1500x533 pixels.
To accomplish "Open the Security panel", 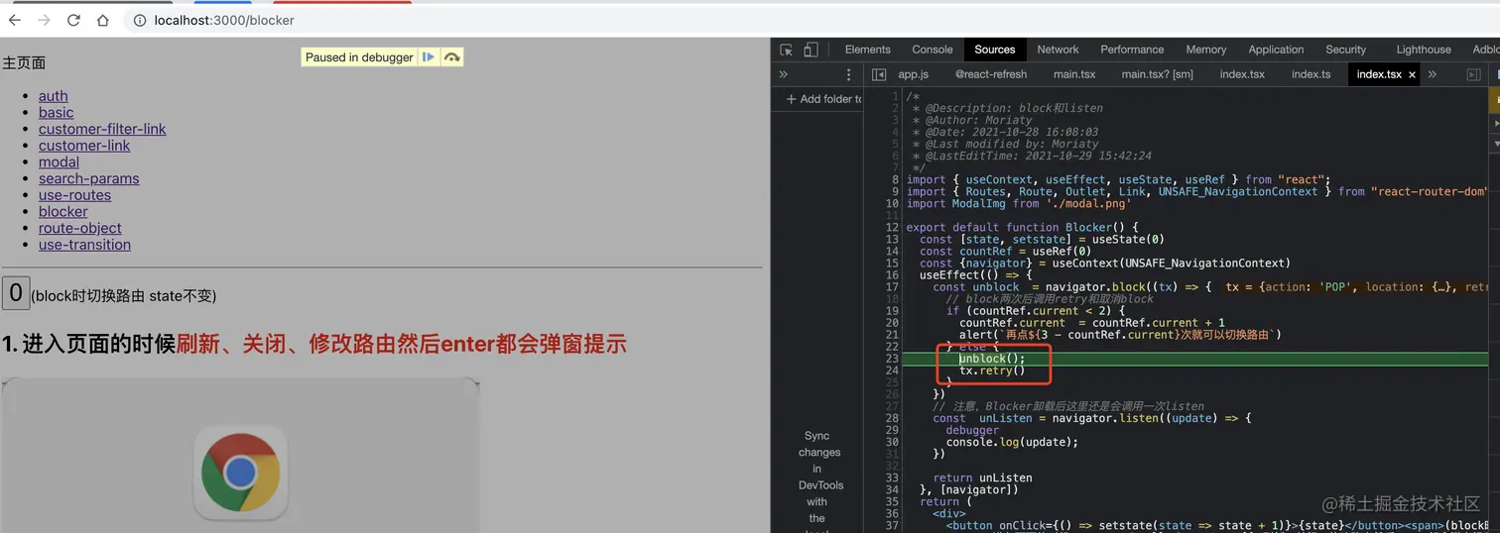I will (x=1346, y=50).
